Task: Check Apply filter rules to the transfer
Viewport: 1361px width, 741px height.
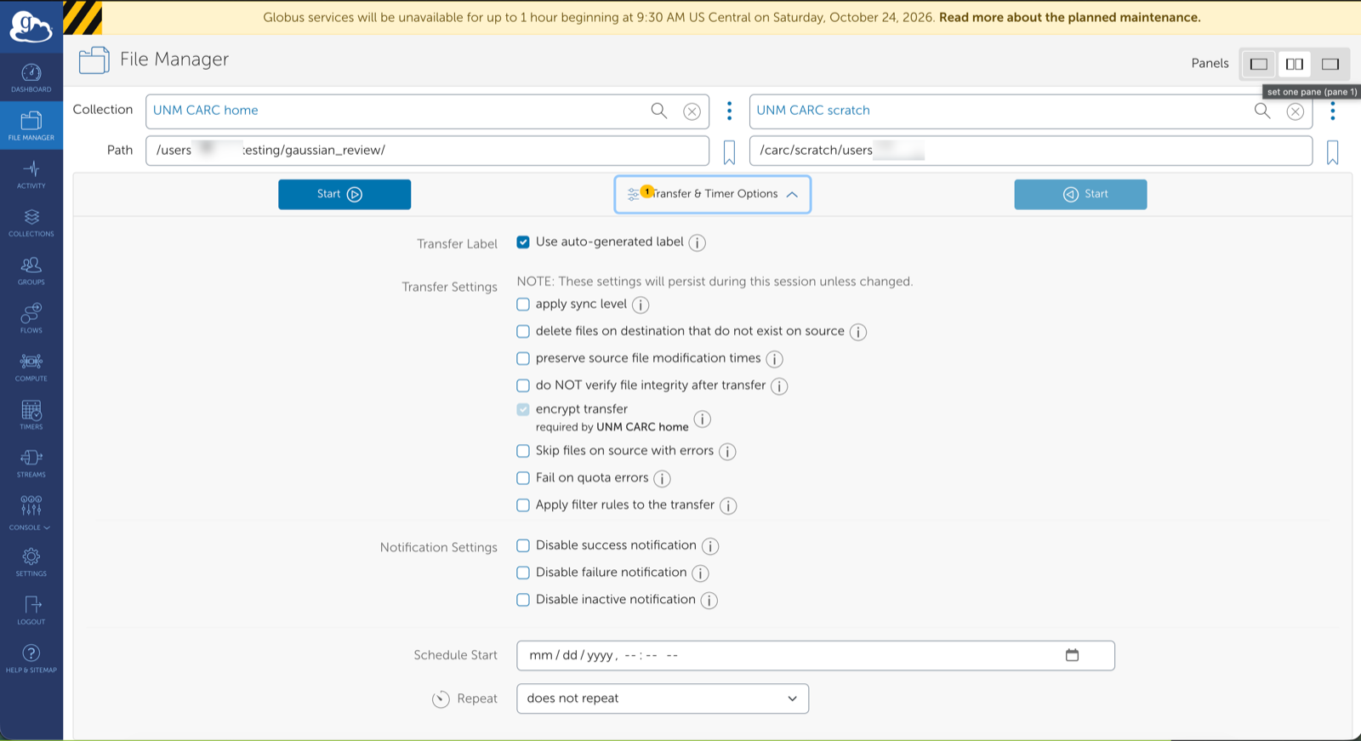Action: pos(523,505)
